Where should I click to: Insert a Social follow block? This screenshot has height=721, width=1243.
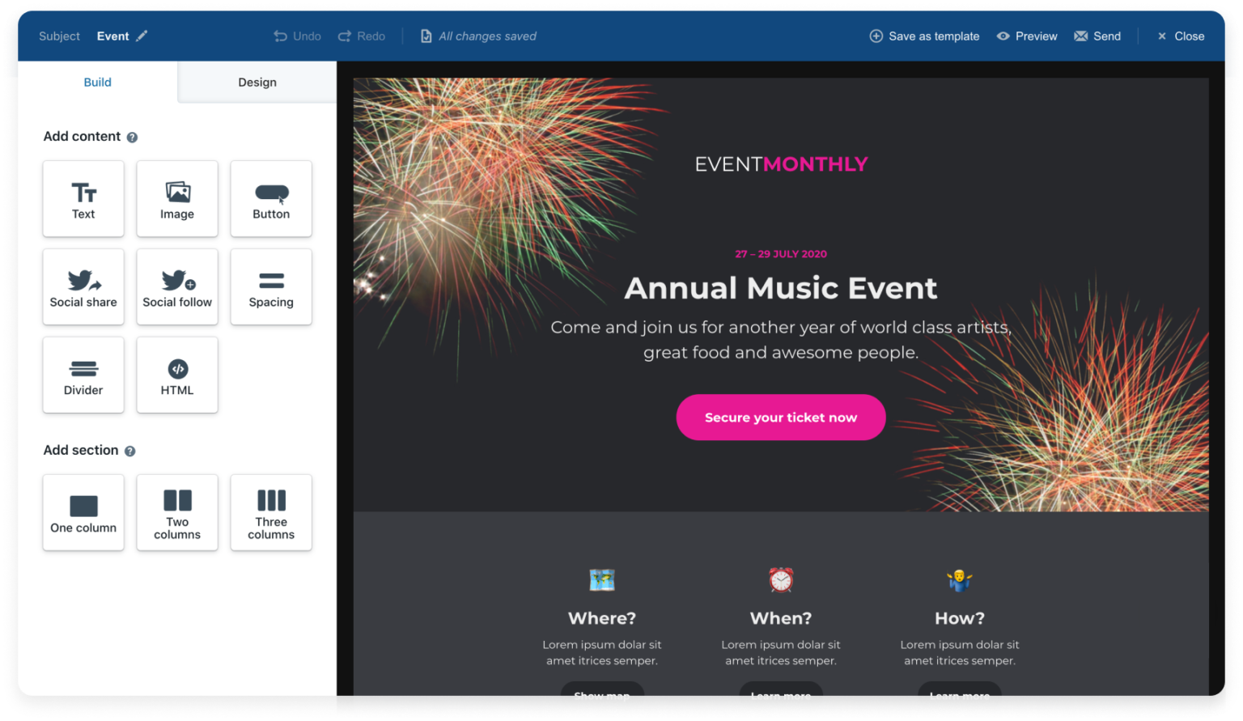click(x=177, y=286)
